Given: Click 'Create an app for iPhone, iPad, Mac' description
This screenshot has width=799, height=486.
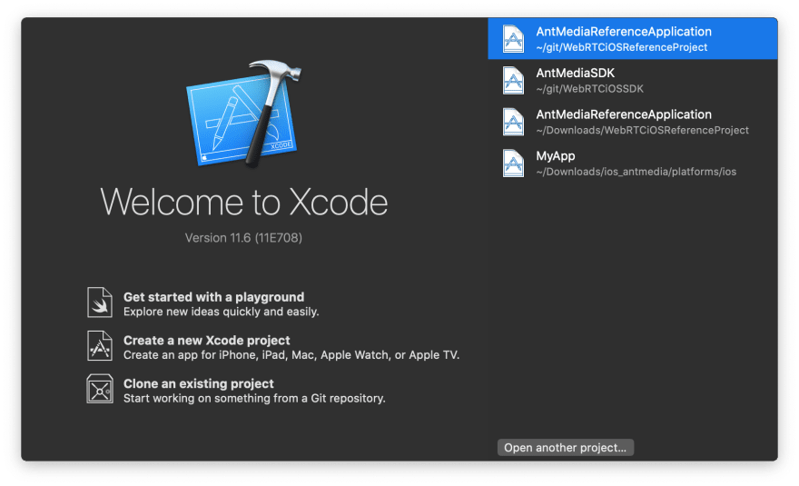Looking at the screenshot, I should (291, 355).
